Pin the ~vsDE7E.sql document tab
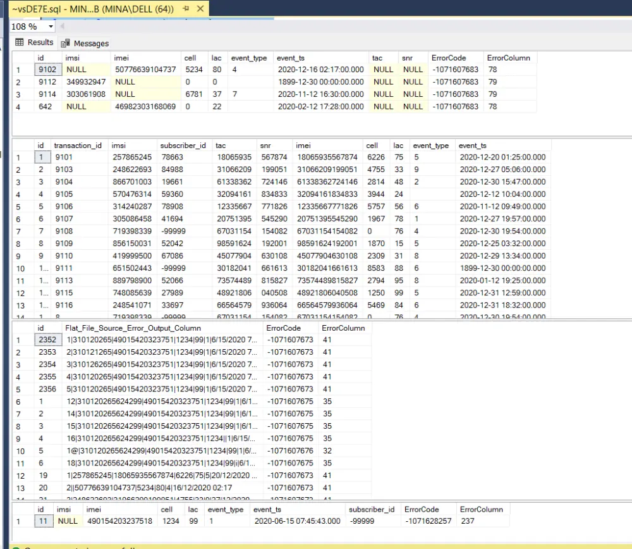 [186, 8]
